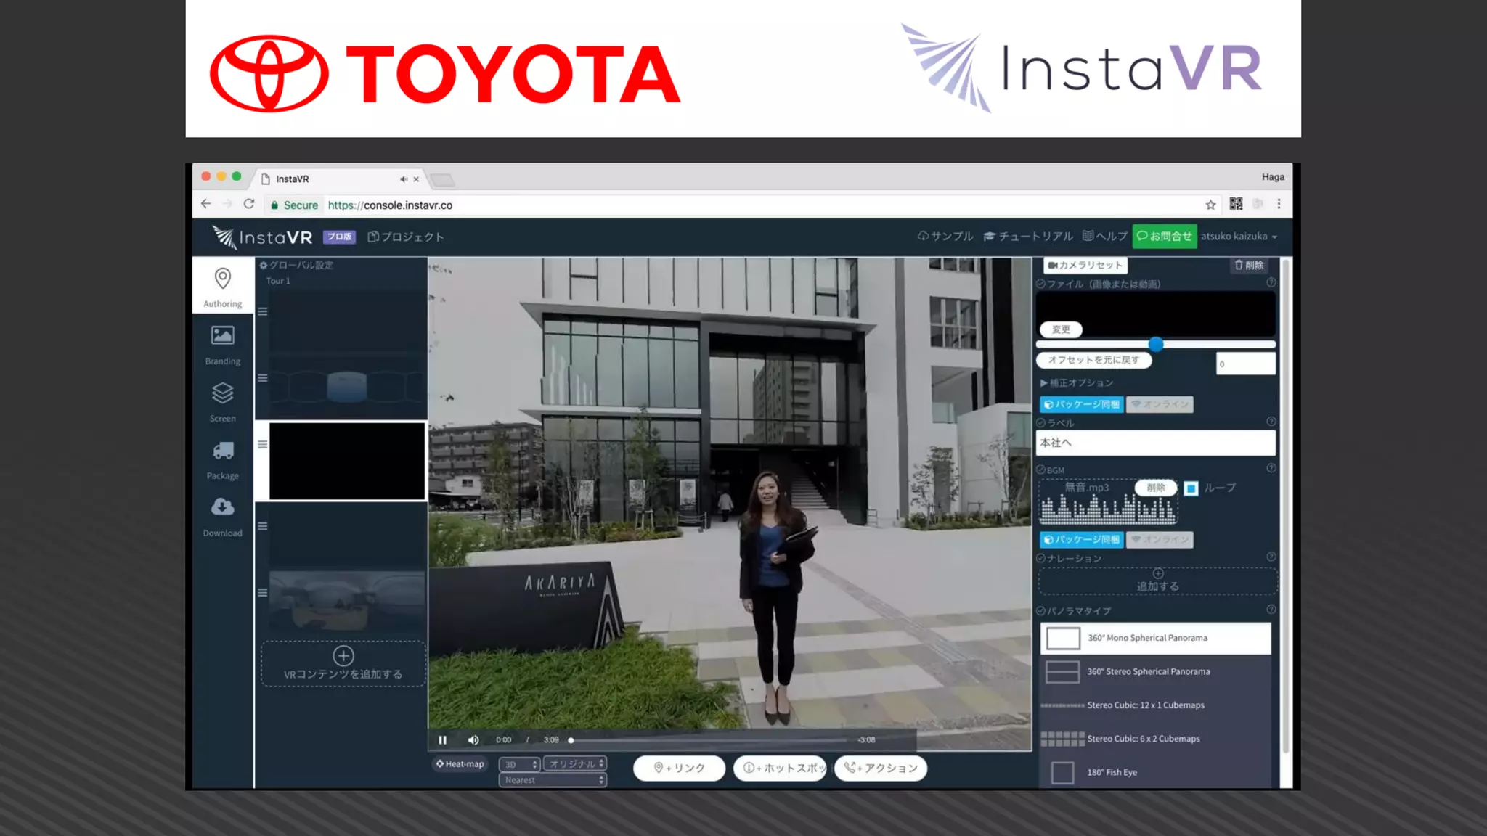Open the 3D mode dropdown

tap(519, 764)
